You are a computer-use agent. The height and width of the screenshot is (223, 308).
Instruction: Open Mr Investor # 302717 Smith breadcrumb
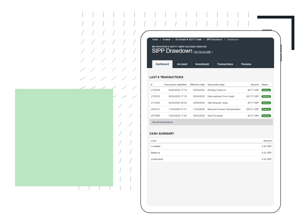tap(188, 40)
